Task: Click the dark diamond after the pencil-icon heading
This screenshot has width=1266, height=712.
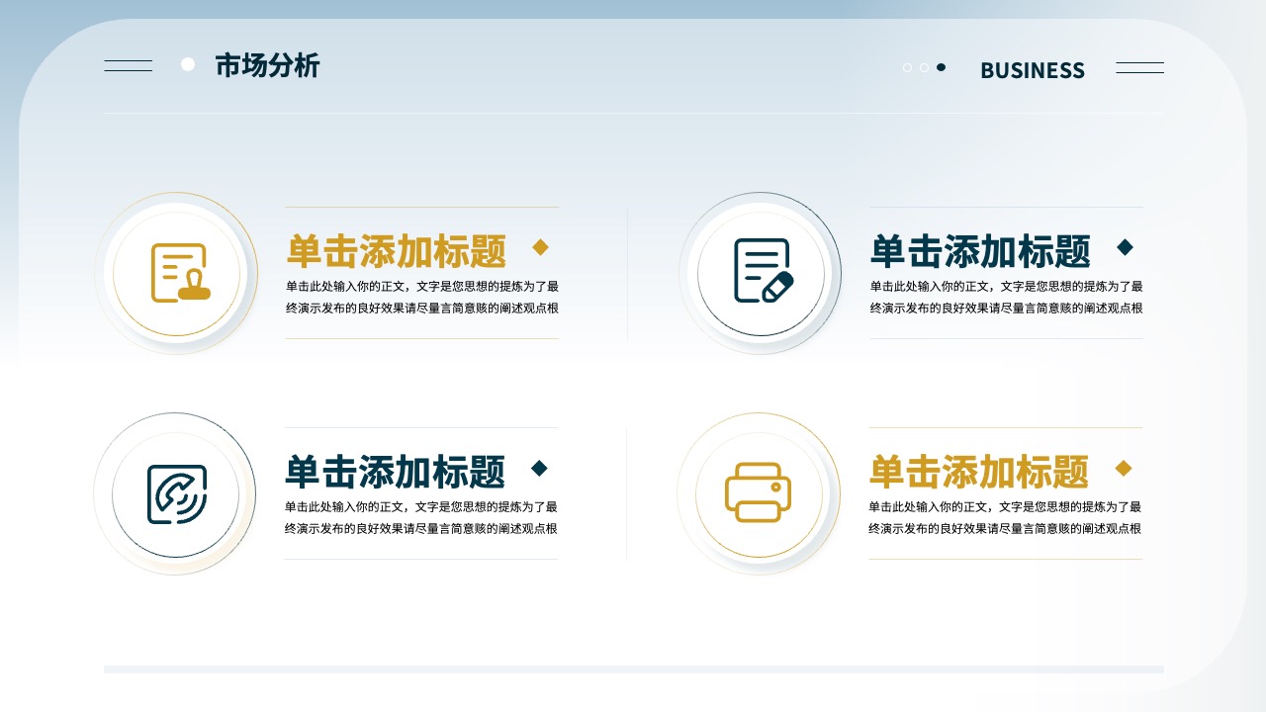Action: point(1125,247)
